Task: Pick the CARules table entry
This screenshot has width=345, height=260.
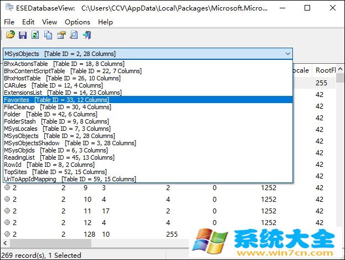Action: click(x=148, y=85)
